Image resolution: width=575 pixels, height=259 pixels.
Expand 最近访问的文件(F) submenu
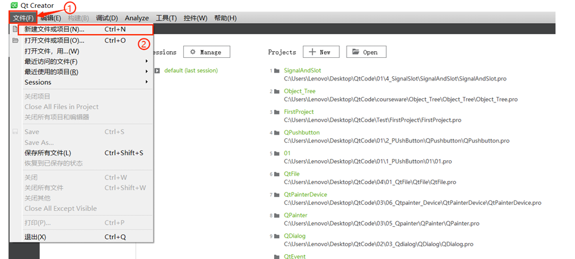pos(82,62)
